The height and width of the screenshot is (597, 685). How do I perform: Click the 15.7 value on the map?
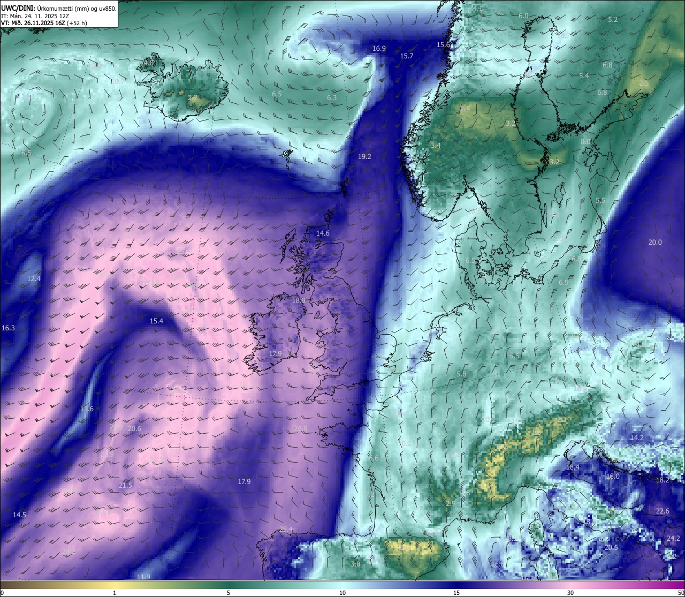click(x=407, y=56)
